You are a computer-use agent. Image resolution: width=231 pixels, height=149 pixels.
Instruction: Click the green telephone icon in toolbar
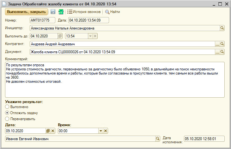(61, 12)
